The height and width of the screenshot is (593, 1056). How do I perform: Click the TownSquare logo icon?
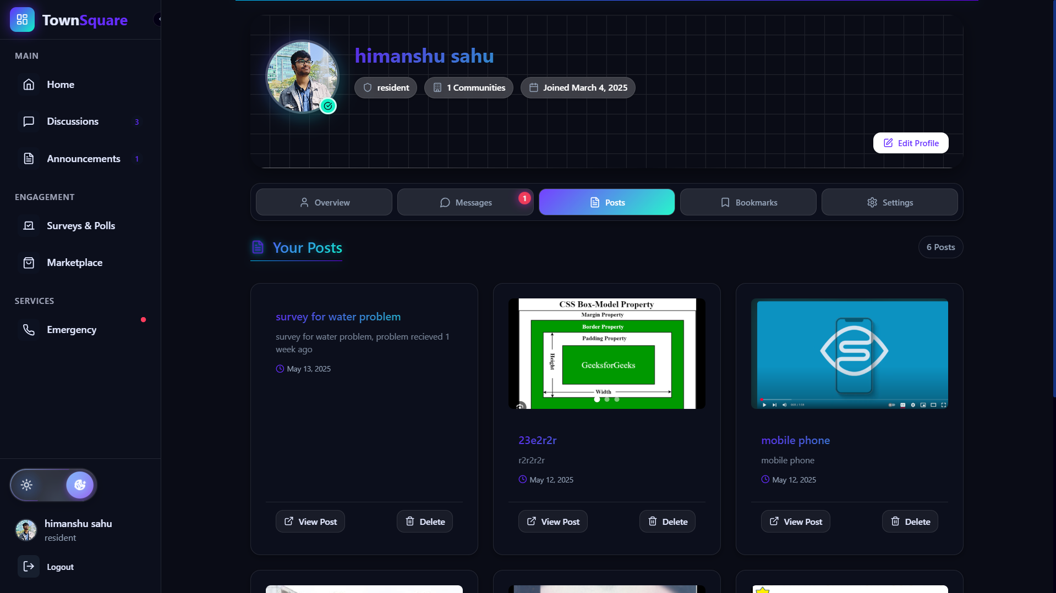tap(22, 20)
